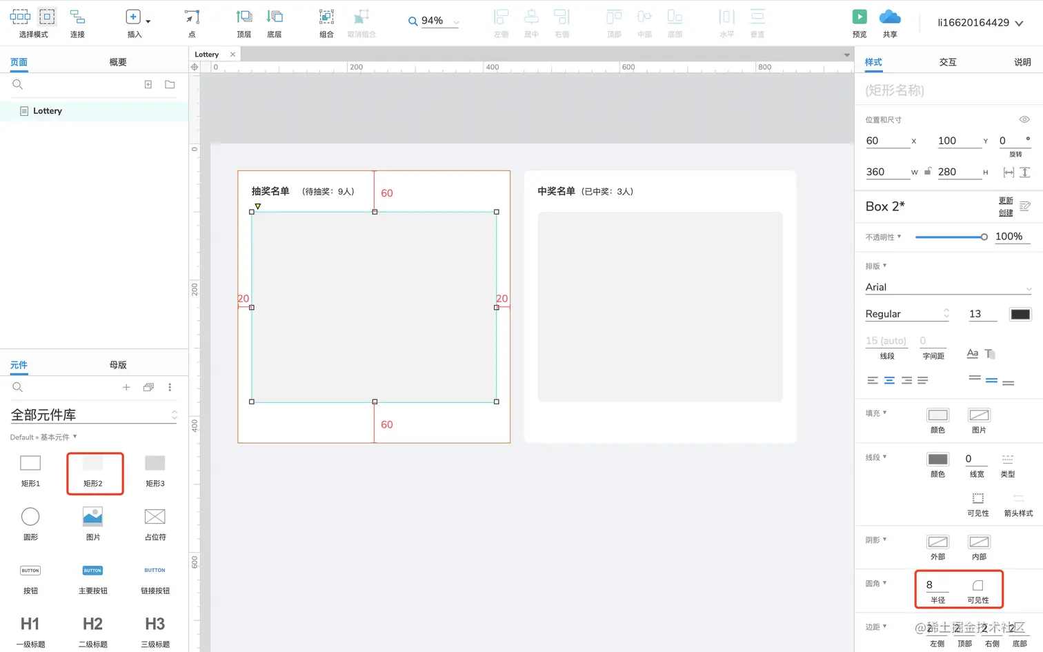Click the fit-width auto size icon
1043x652 pixels.
coord(1009,172)
